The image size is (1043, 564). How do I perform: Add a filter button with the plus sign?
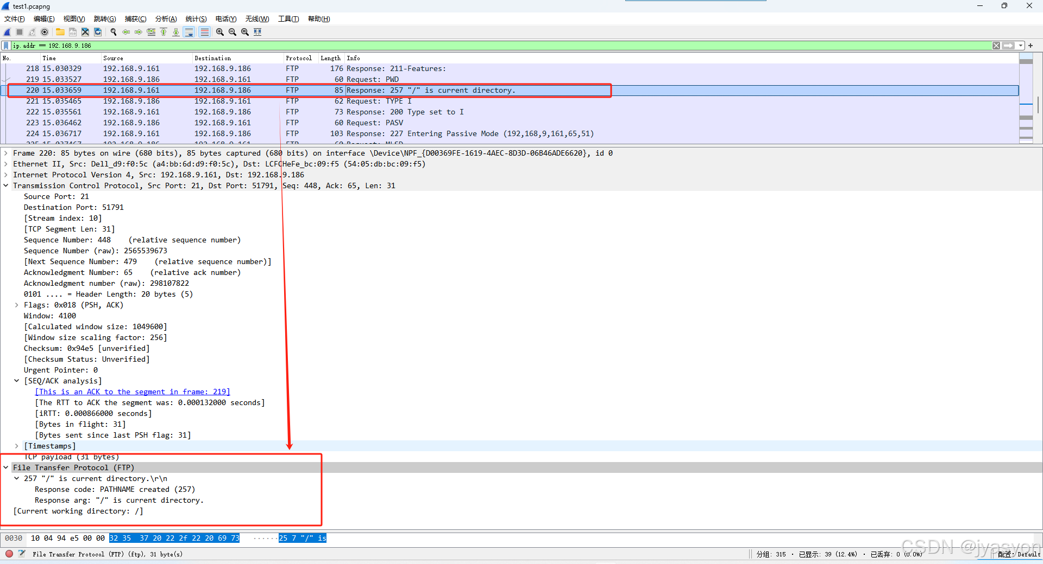(1031, 46)
